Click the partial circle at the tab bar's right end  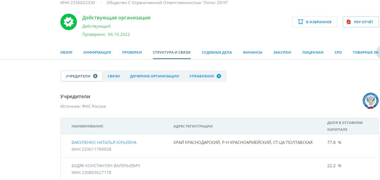[378, 52]
